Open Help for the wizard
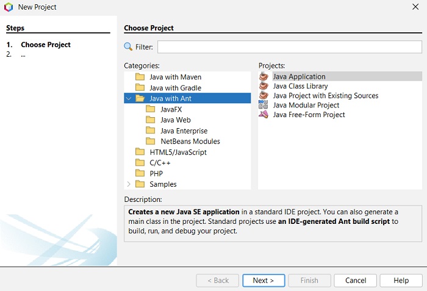 point(401,281)
